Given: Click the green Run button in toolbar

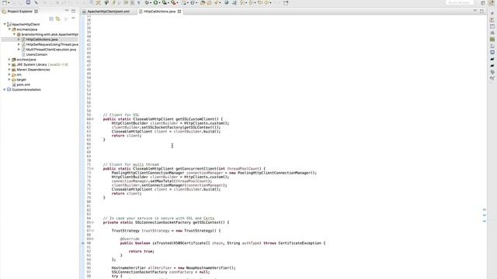Looking at the screenshot, I should click(x=155, y=2).
